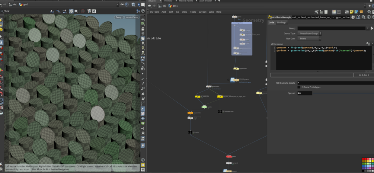Image resolution: width=374 pixels, height=173 pixels.
Task: Open the Persp viewport menu
Action: [x=119, y=17]
